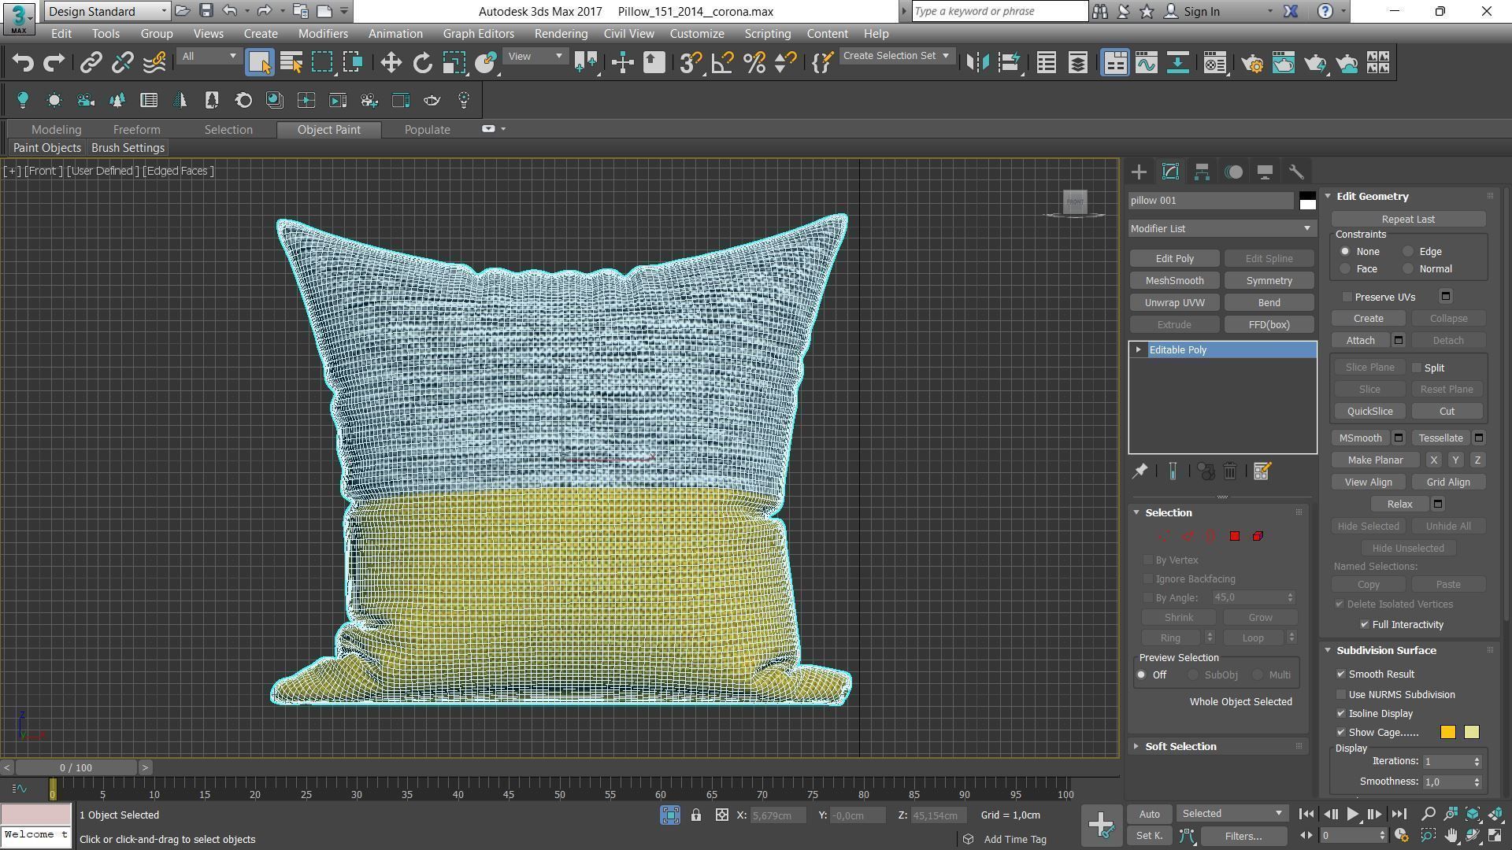This screenshot has height=850, width=1512.
Task: Select None constraint radio button
Action: coord(1345,252)
